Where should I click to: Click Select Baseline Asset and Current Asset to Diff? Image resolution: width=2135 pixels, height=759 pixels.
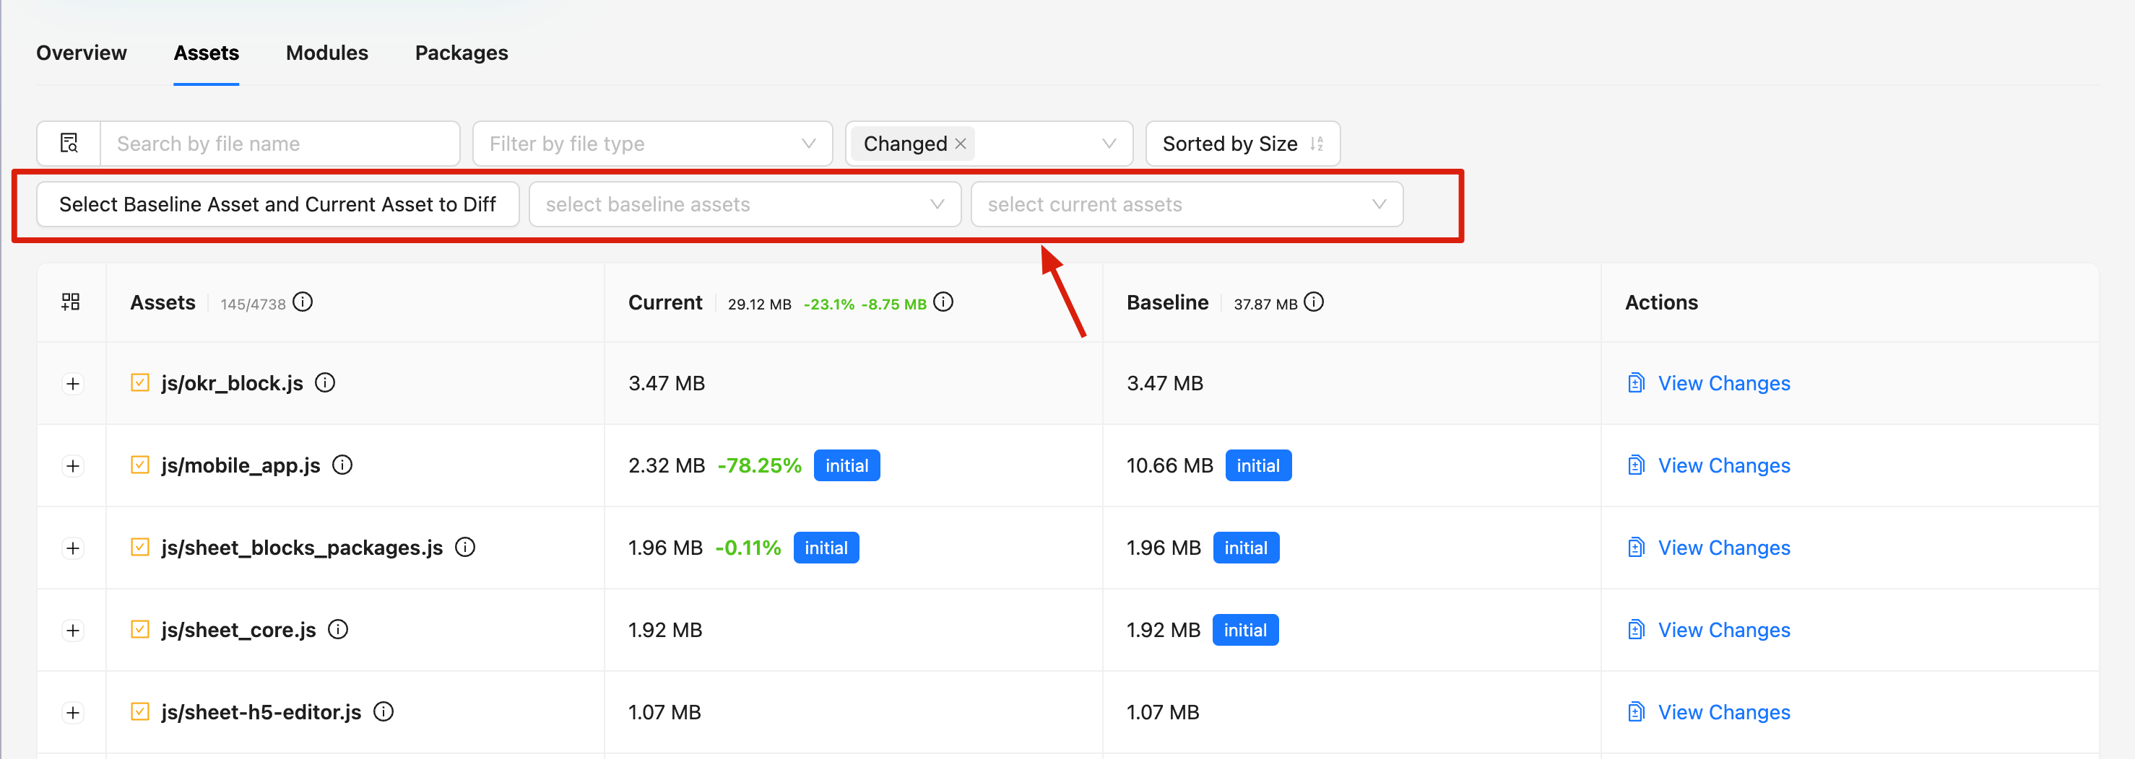tap(277, 203)
